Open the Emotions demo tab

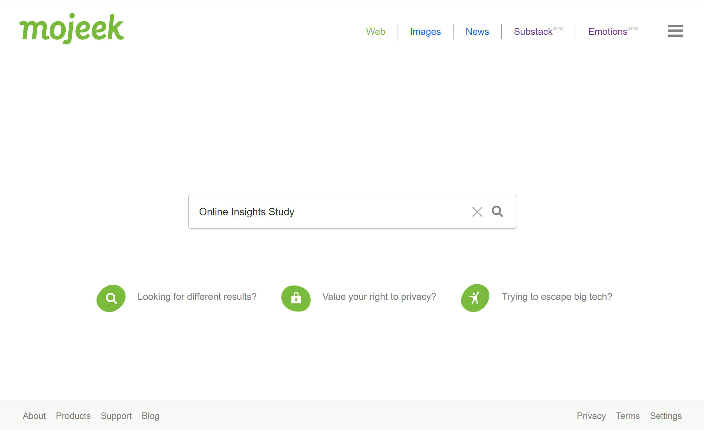[613, 31]
